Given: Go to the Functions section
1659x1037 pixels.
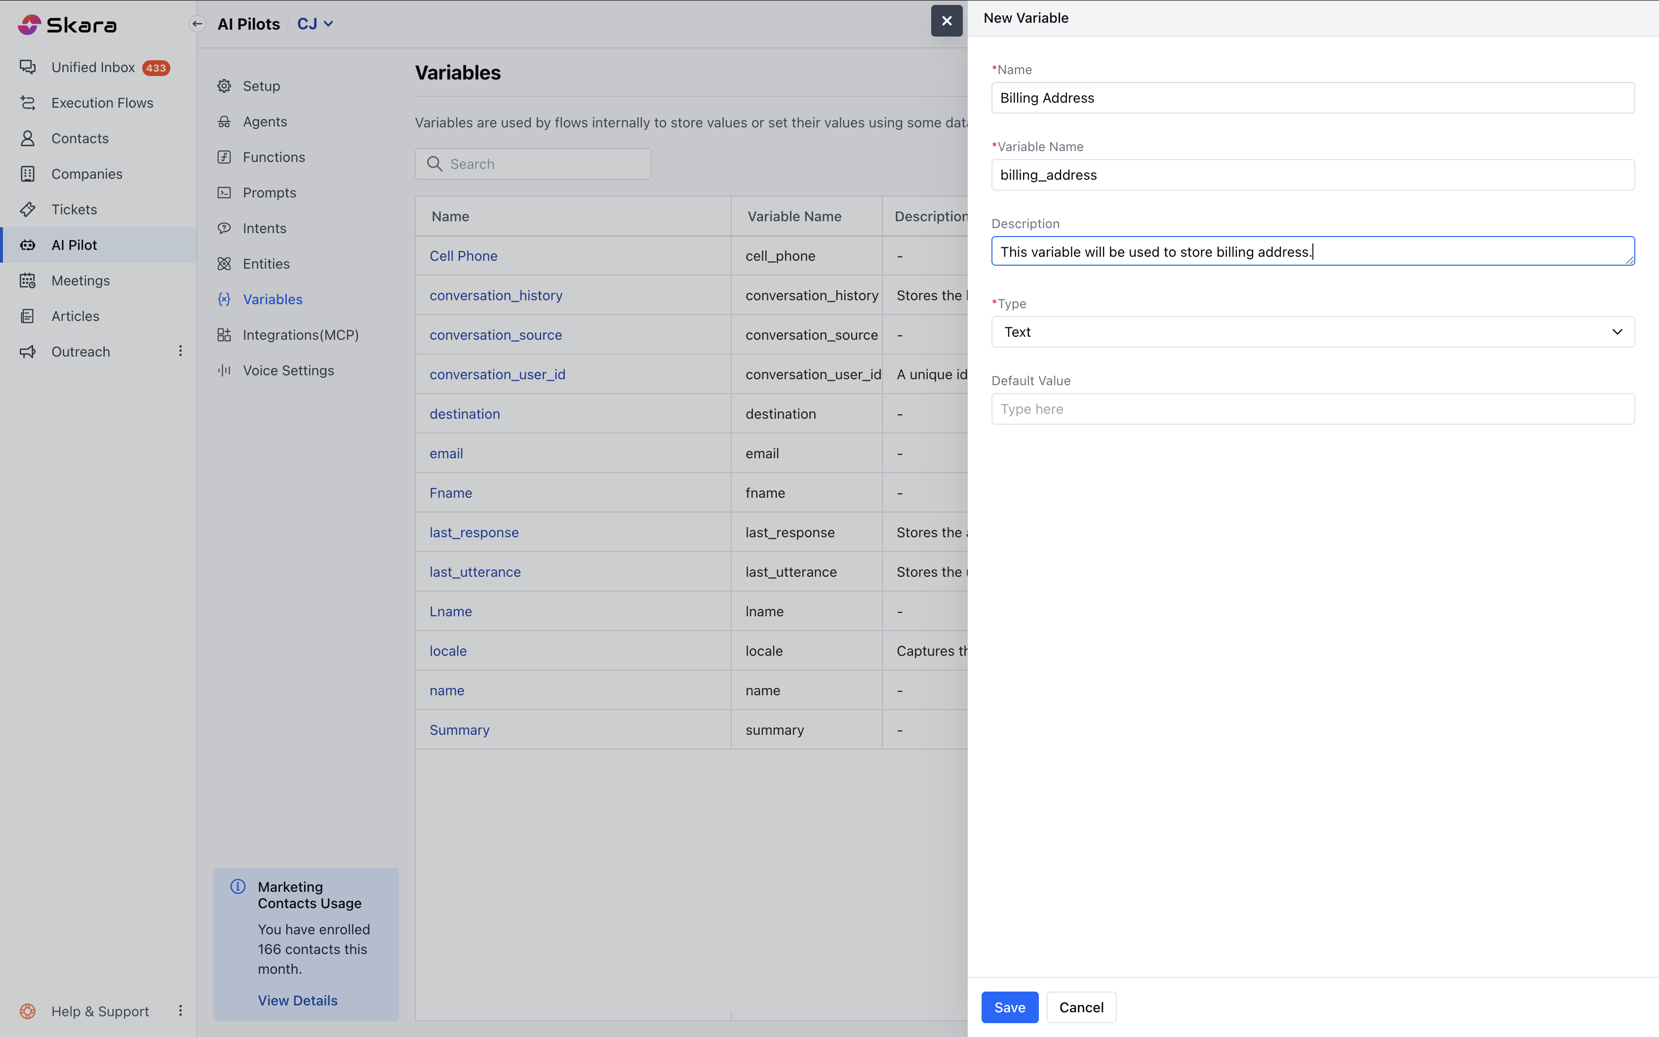Looking at the screenshot, I should click(274, 157).
